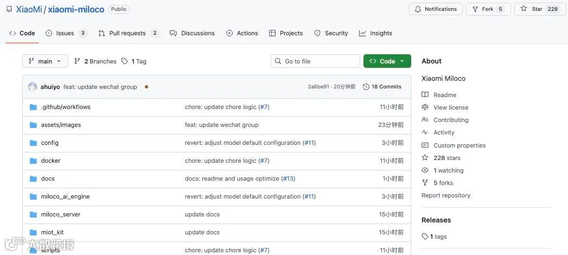
Task: Open the Pull requests tab
Action: coord(129,33)
